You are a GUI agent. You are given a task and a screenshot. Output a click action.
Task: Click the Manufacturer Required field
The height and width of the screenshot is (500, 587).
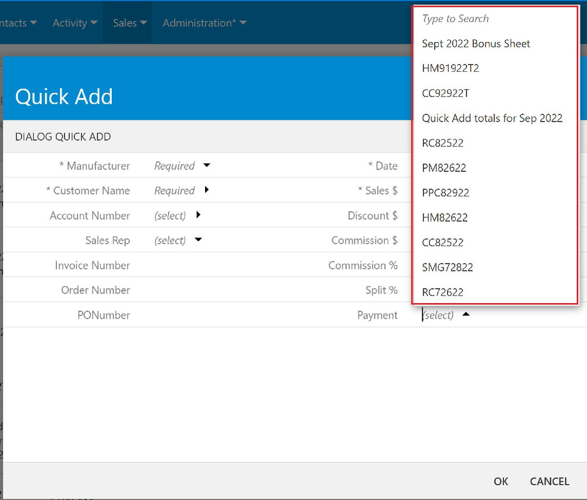174,166
